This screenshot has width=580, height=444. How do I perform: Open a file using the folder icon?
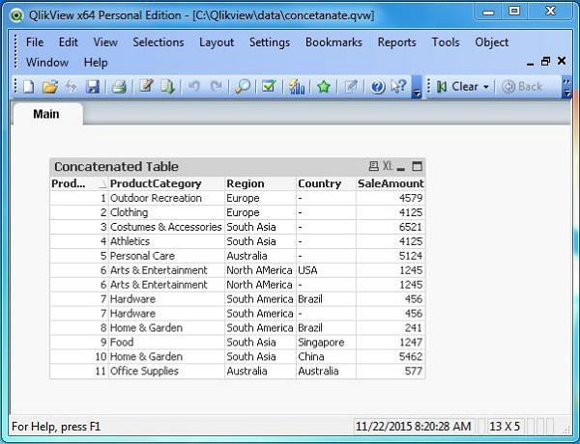coord(50,87)
